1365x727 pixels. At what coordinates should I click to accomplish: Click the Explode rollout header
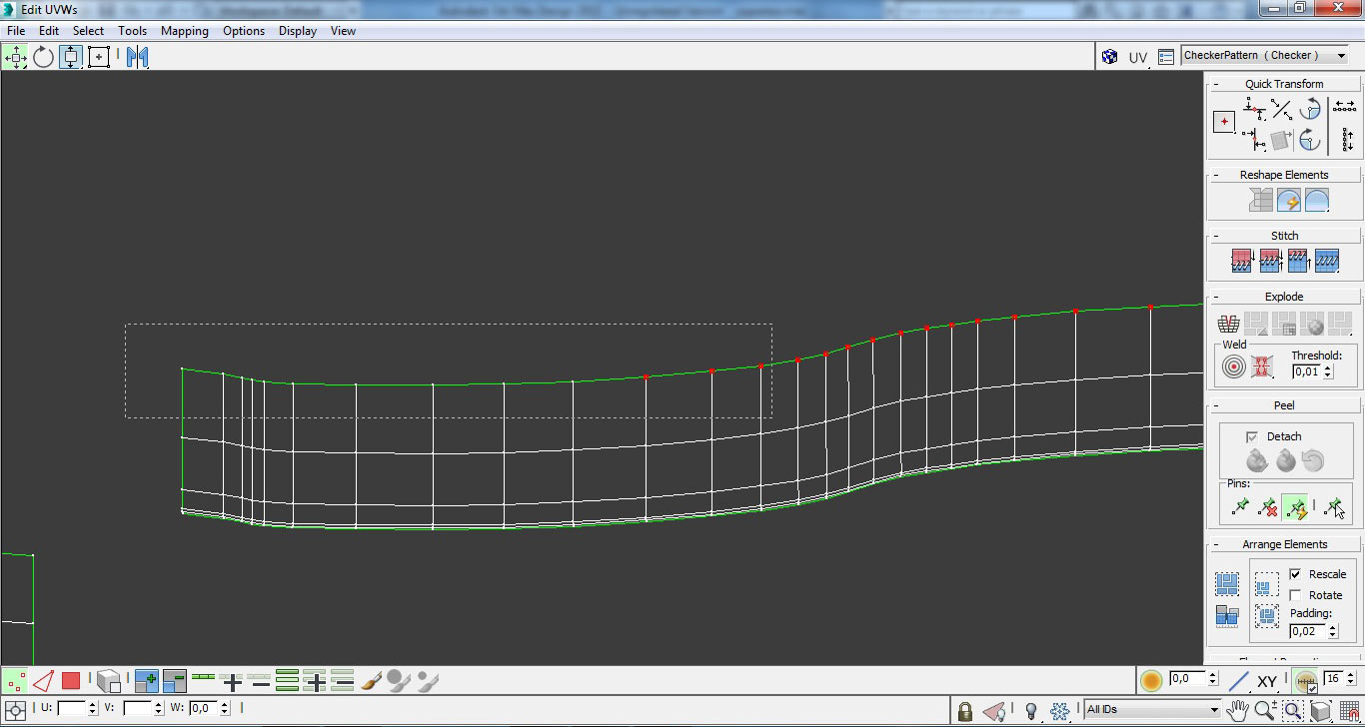tap(1284, 297)
